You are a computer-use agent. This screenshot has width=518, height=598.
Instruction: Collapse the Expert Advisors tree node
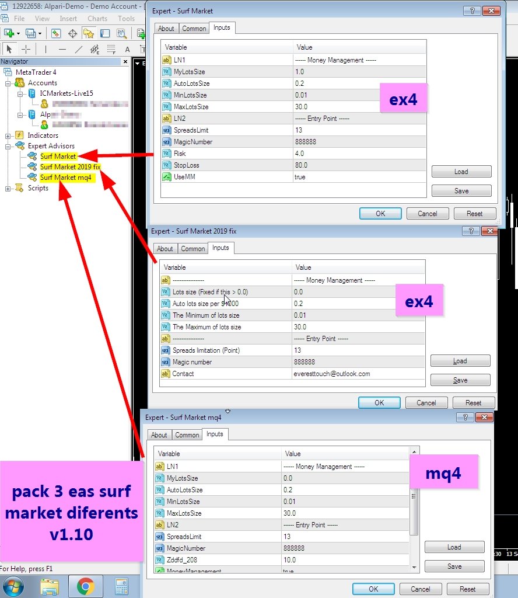click(9, 146)
